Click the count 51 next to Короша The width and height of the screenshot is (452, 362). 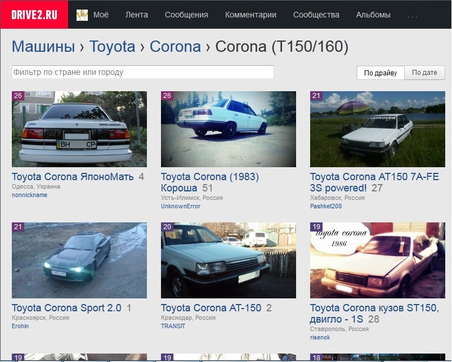click(207, 188)
